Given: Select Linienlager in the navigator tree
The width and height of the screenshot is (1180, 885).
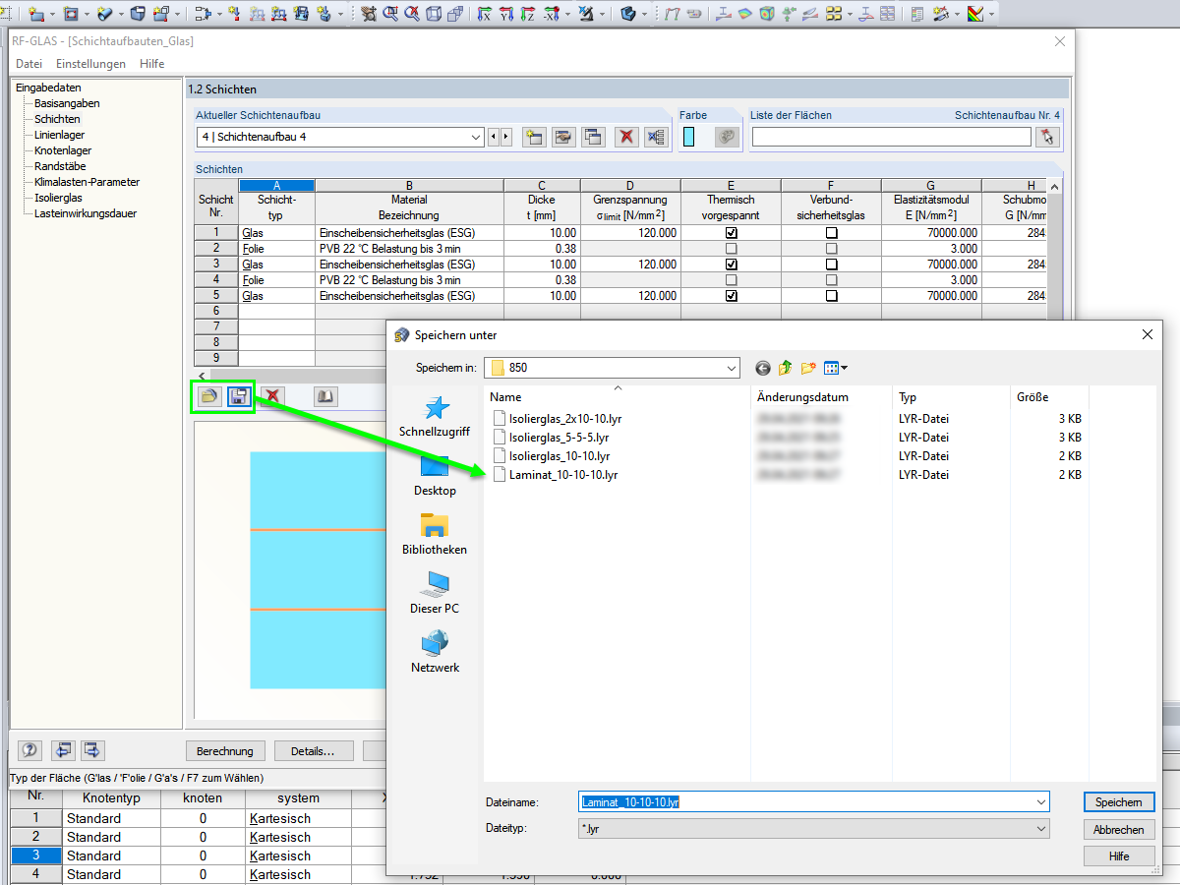Looking at the screenshot, I should click(x=59, y=135).
